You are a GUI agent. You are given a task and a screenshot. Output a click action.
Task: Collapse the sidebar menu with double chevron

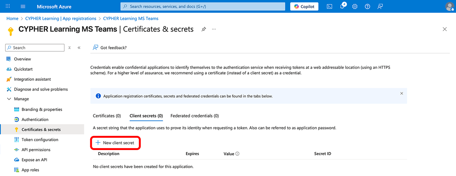(x=79, y=48)
